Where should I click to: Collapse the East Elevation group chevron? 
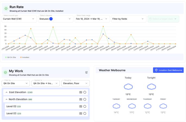point(7,92)
